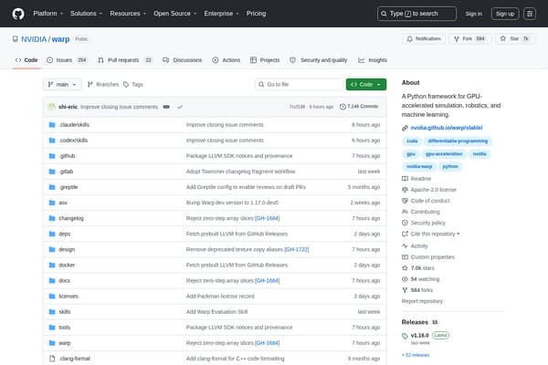The height and width of the screenshot is (365, 548).
Task: Open the asv folder
Action: [63, 203]
